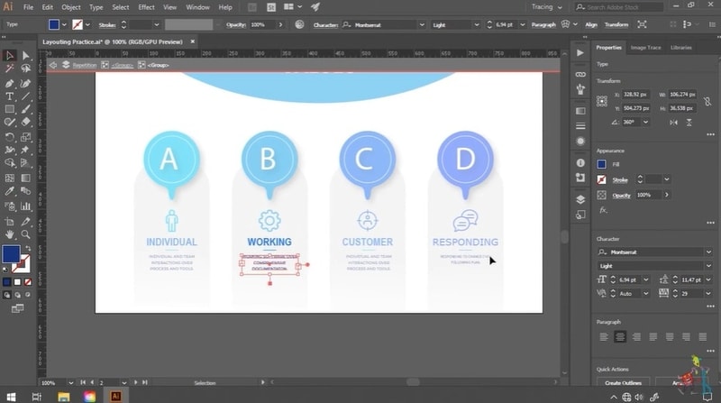Open the Layers panel icon in the dock
Viewport: 721px width, 403px height.
click(580, 199)
